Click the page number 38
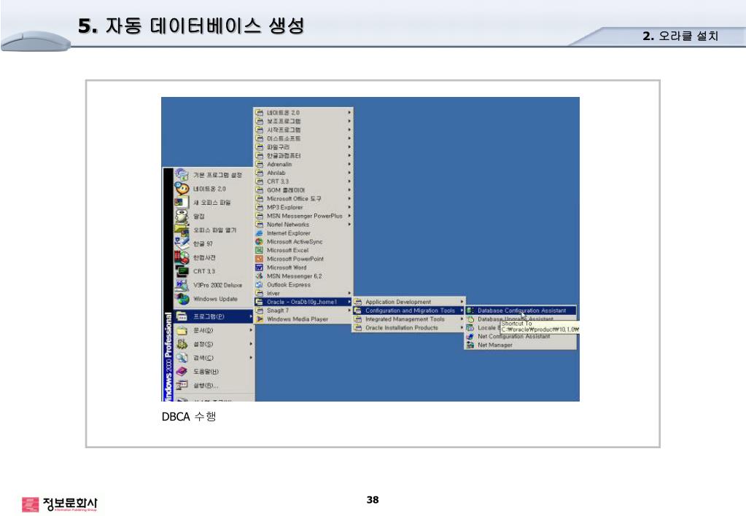This screenshot has width=746, height=516. (x=373, y=499)
